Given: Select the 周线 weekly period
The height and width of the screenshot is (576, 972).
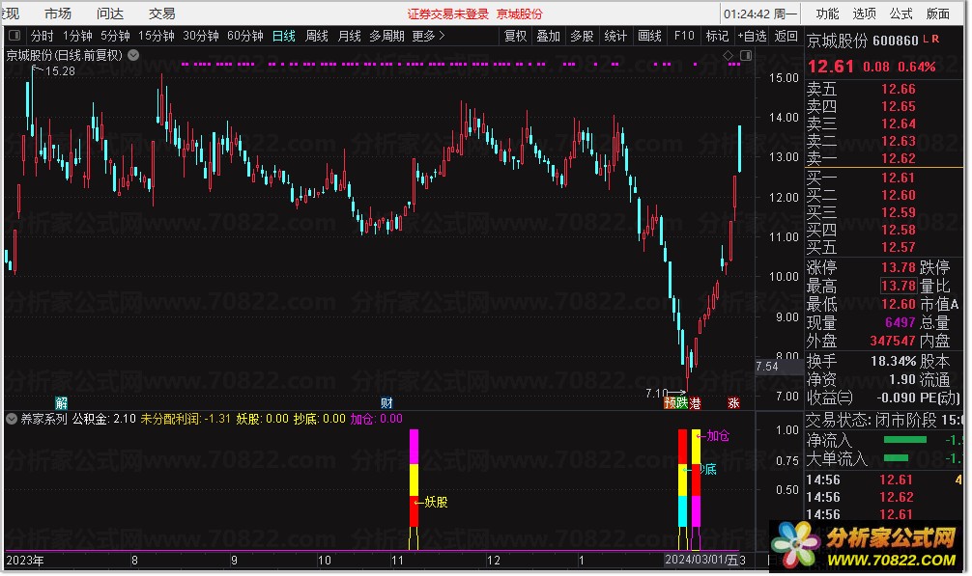Looking at the screenshot, I should tap(317, 36).
